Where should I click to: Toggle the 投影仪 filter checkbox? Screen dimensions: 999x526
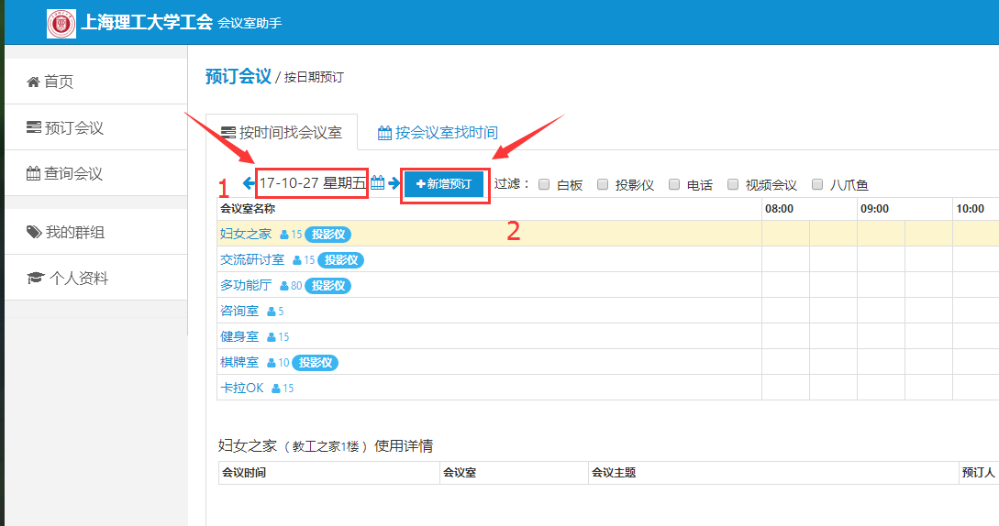pos(603,184)
